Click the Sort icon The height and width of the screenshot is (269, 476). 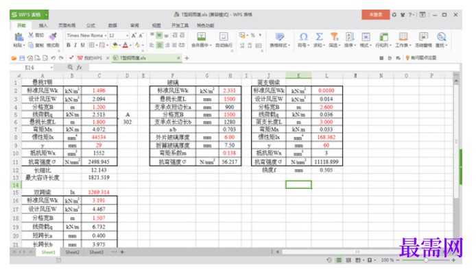pyautogui.click(x=350, y=37)
